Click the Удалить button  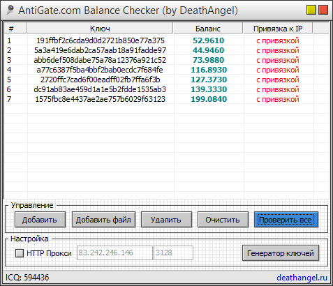pos(166,220)
